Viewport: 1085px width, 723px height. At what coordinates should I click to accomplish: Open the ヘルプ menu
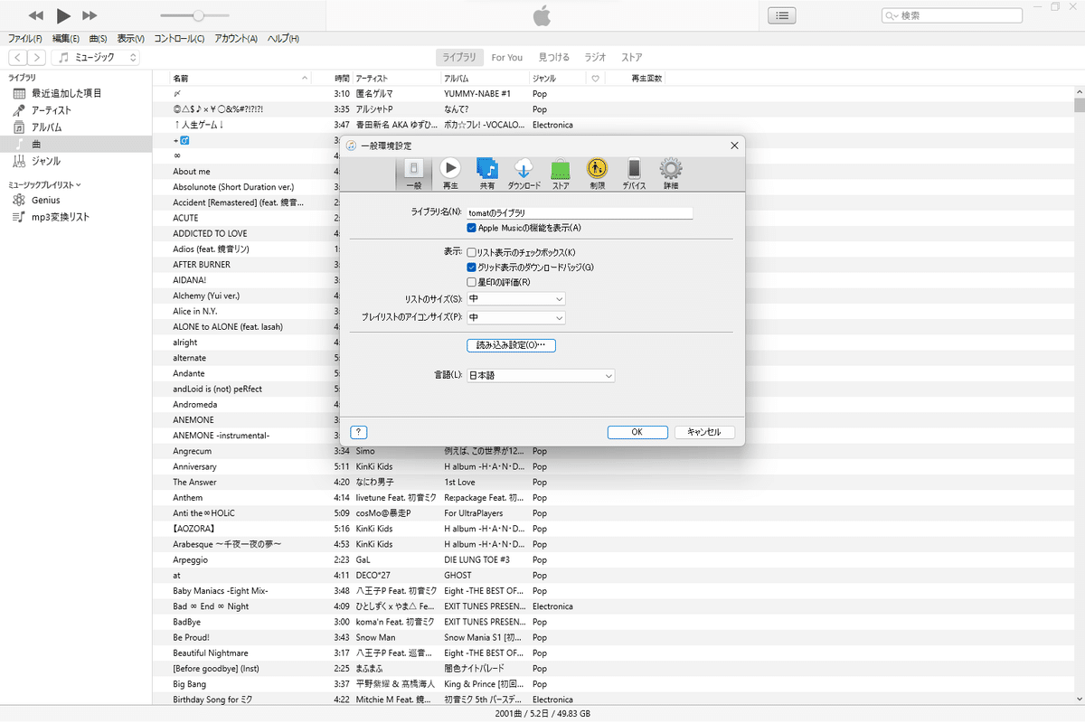coord(283,39)
